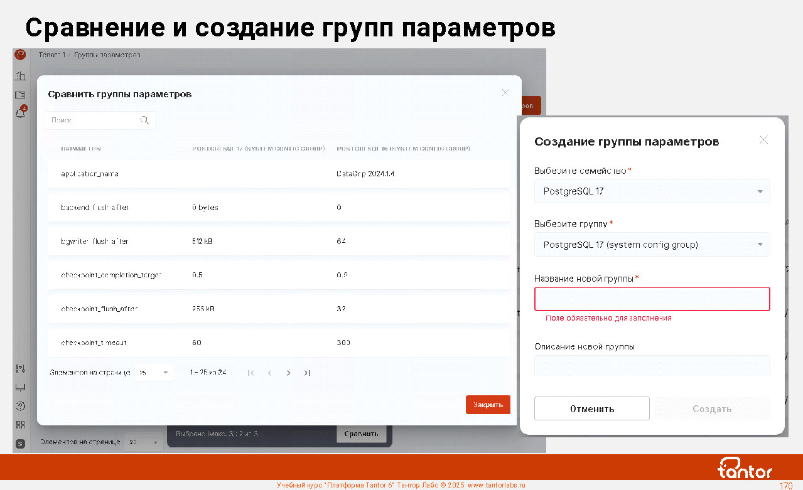Expand the 'Выберите семейство' dropdown

pos(652,191)
